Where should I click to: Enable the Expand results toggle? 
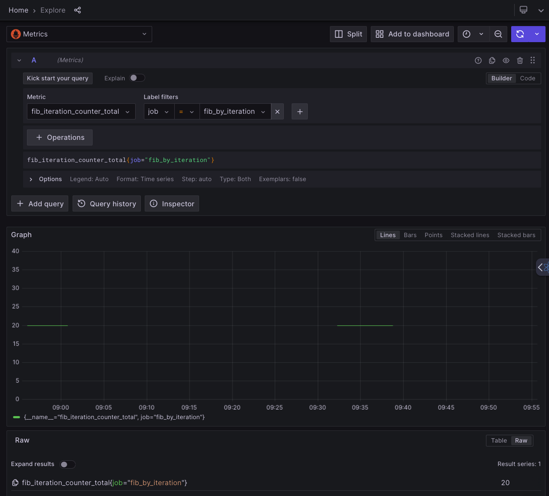point(67,464)
